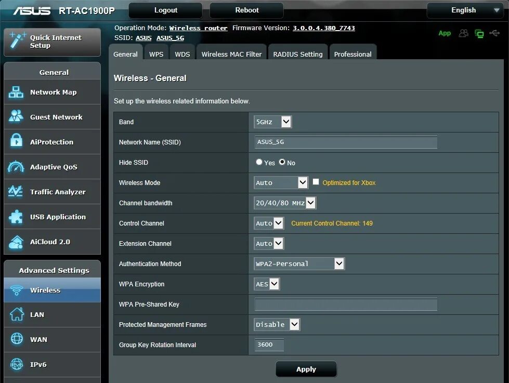
Task: Toggle Optimized for Xbox checkbox
Action: pyautogui.click(x=316, y=182)
